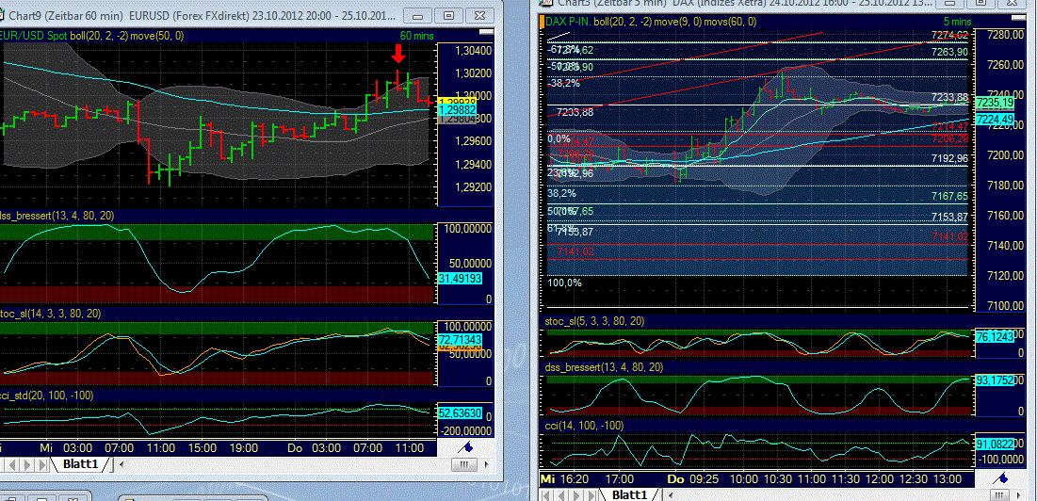Click the small white handle atop Chart3 price axis

1019,18
